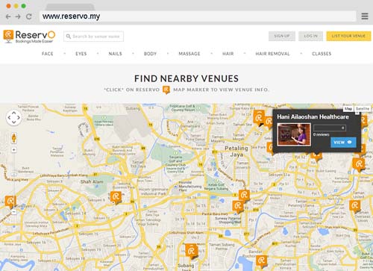This screenshot has height=271, width=373.
Task: Click the map zoom slider track
Action: coord(14,181)
